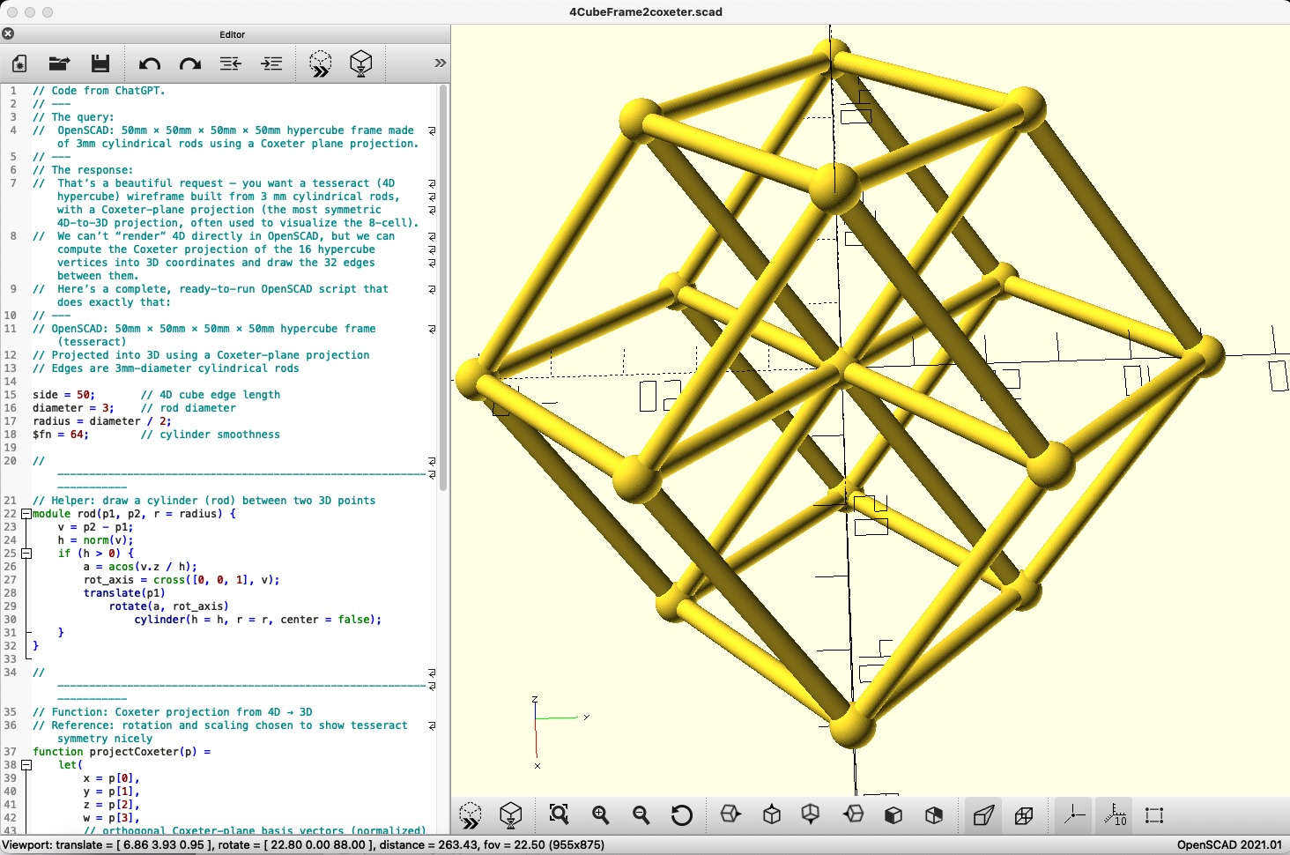Toggle Show Axes in the viewport toolbar
This screenshot has height=855, width=1290.
(x=1074, y=815)
